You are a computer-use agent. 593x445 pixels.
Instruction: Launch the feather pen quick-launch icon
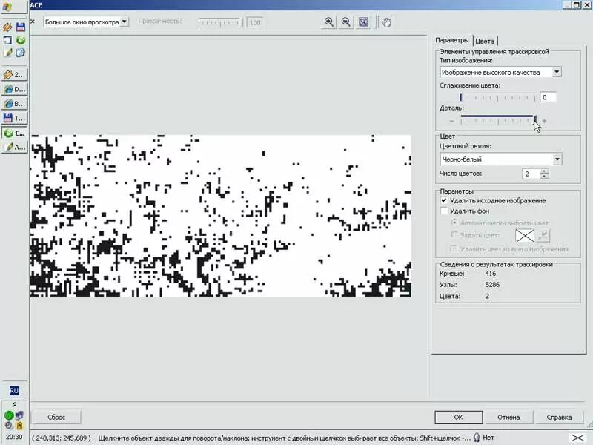7,52
